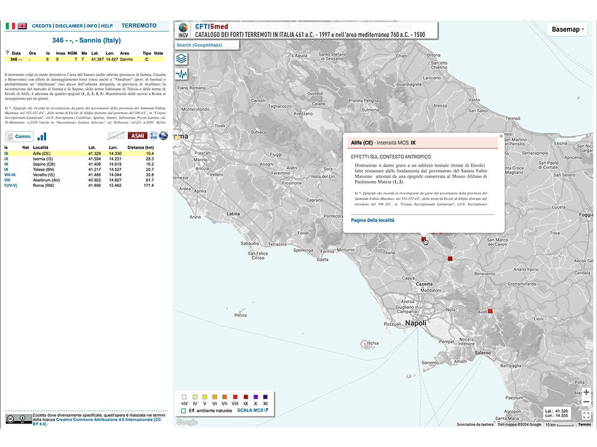Viewport: 597px width, 447px height.
Task: Click the Google logo on the map
Action: click(187, 422)
